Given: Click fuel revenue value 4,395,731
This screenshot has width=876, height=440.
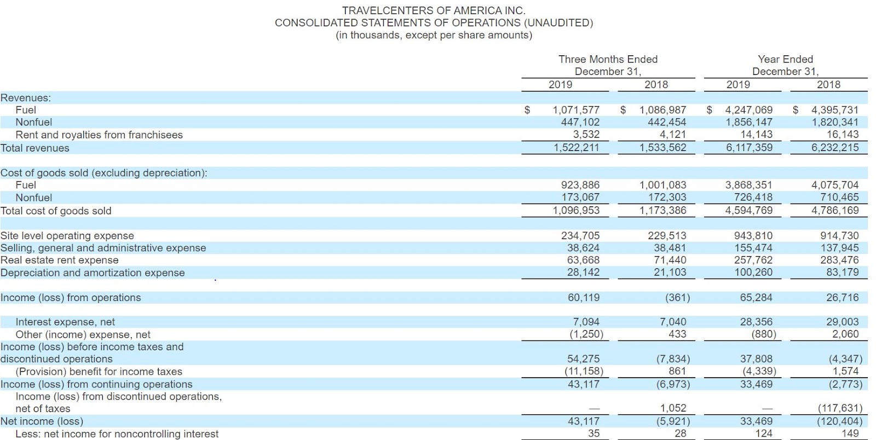Looking at the screenshot, I should [835, 110].
